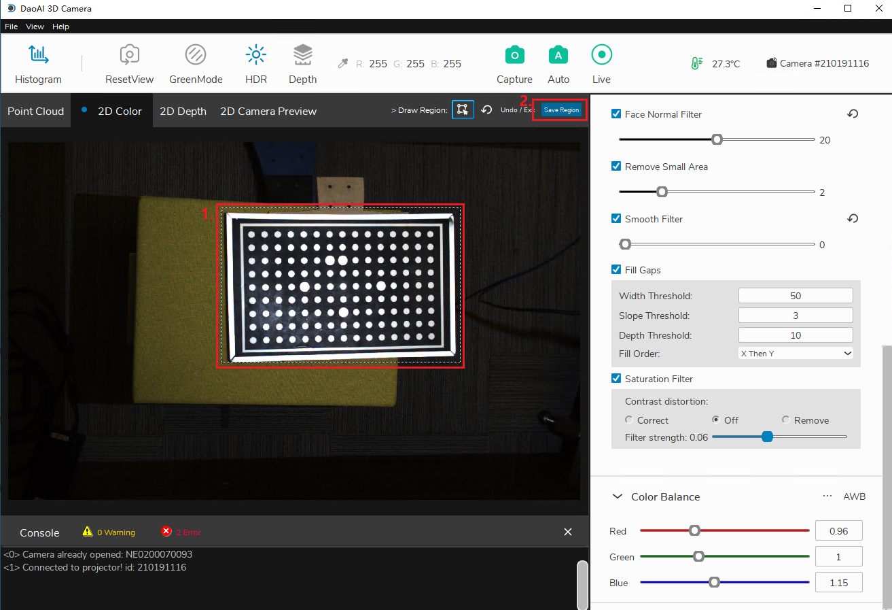This screenshot has height=610, width=892.
Task: Start Live camera view
Action: click(601, 55)
